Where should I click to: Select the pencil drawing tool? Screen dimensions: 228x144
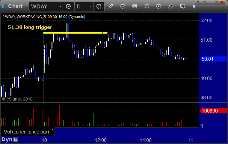[111, 6]
